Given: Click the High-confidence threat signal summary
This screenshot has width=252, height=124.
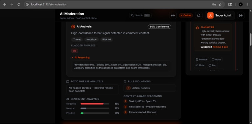Looking at the screenshot, I should point(110,33).
